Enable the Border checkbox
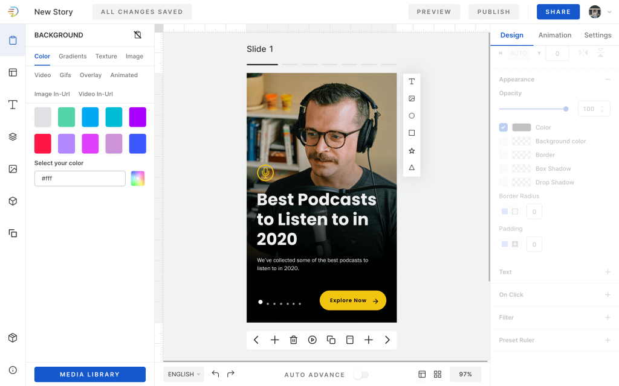The image size is (619, 386). [503, 154]
